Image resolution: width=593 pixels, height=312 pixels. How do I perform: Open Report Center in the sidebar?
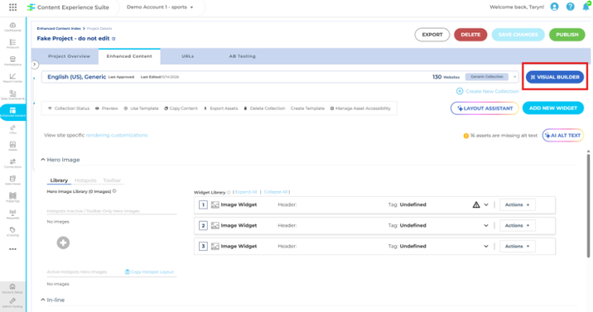pyautogui.click(x=13, y=78)
